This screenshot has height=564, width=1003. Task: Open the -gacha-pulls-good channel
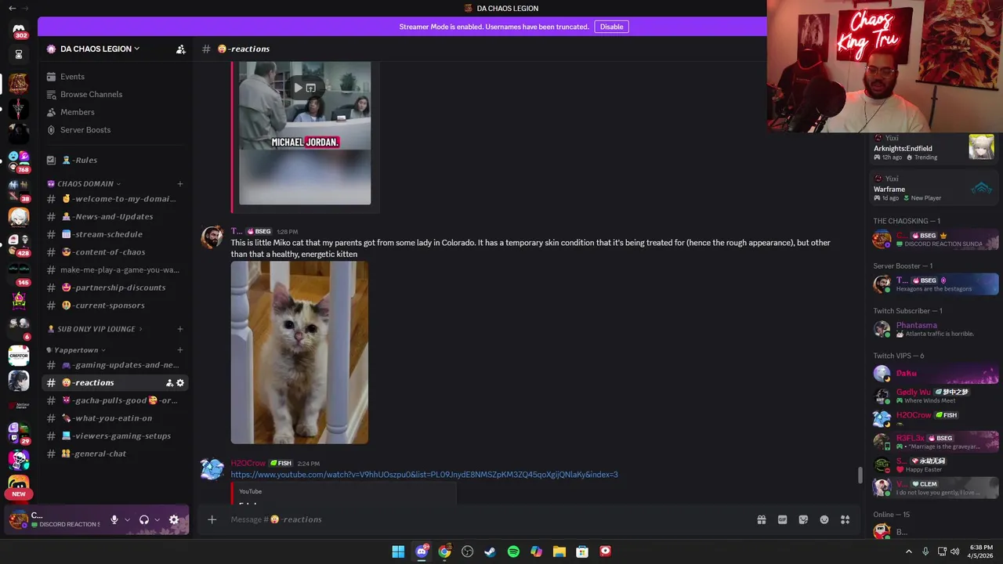[x=114, y=400]
